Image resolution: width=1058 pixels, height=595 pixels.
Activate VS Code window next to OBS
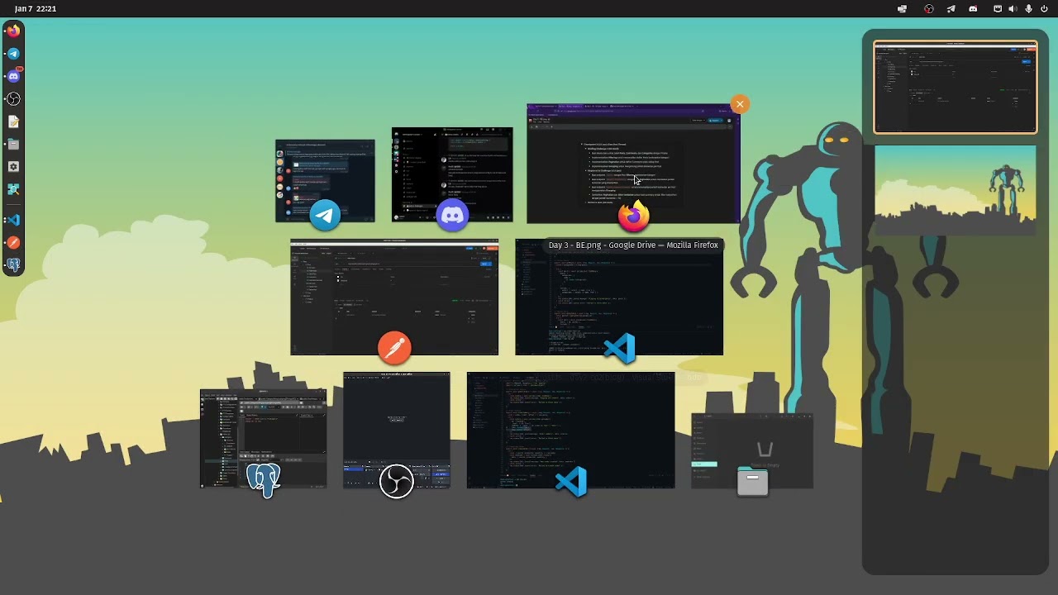click(571, 430)
